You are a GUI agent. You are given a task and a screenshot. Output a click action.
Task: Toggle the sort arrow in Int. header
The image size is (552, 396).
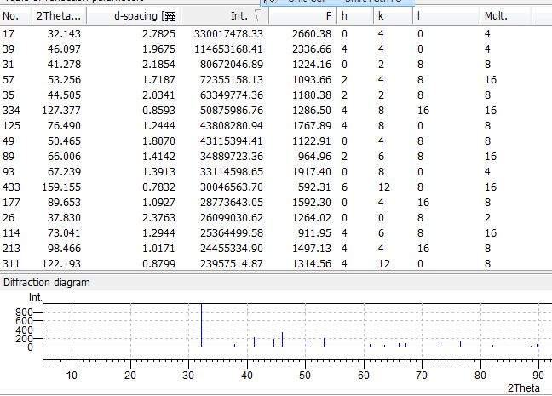(x=258, y=16)
